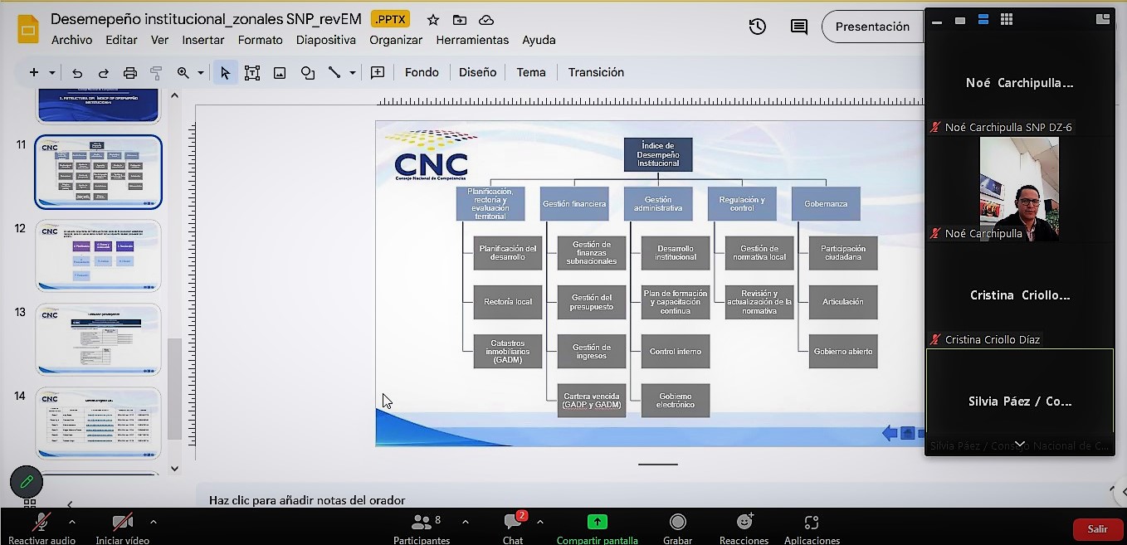Select the text box tool
The image size is (1127, 545).
252,73
